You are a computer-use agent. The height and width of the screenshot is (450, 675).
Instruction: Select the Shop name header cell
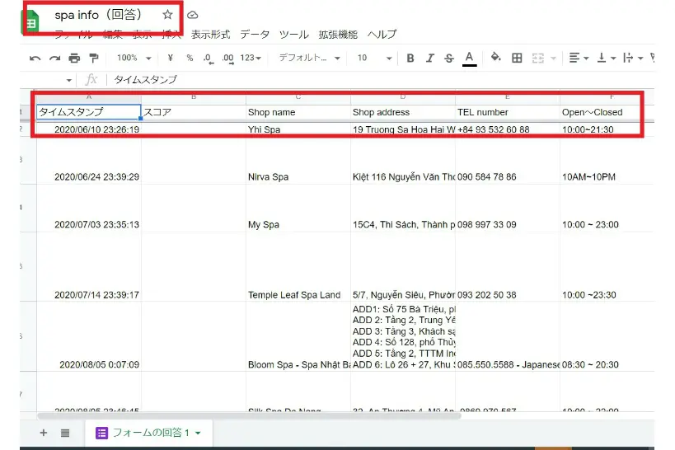(x=298, y=112)
